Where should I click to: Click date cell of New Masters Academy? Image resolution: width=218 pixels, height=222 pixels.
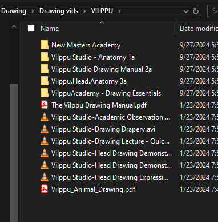[199, 45]
